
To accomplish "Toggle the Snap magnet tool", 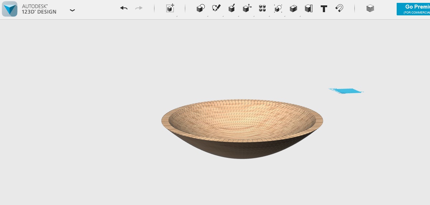I will [339, 8].
